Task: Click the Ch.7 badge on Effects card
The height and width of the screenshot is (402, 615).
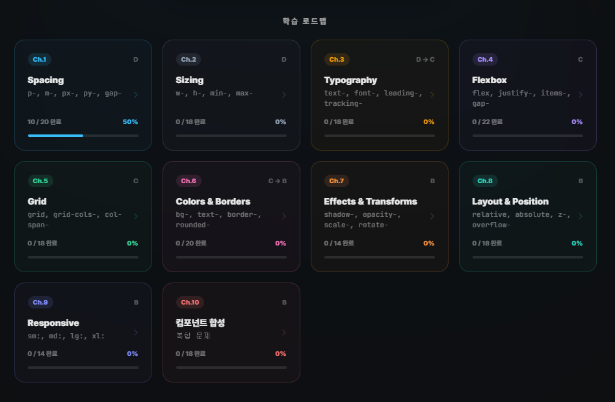Action: [337, 181]
